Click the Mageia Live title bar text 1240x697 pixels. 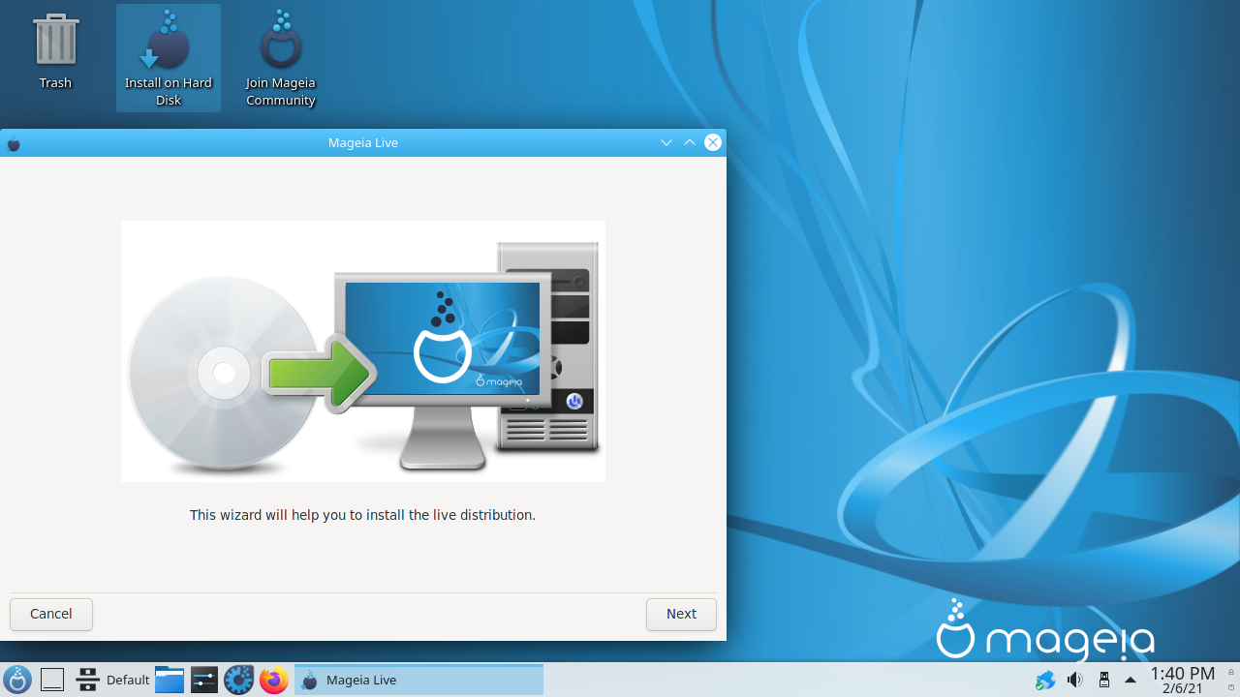[363, 142]
